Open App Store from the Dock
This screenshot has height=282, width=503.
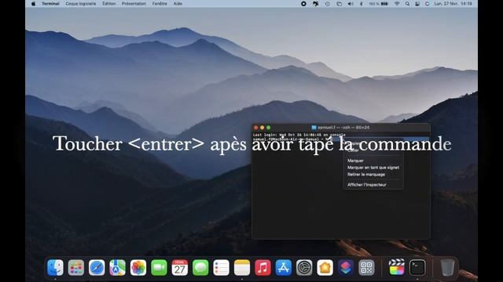click(x=284, y=267)
